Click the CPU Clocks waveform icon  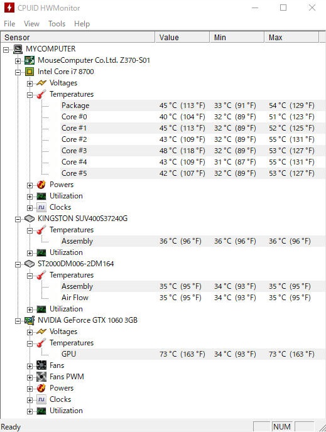[x=41, y=207]
